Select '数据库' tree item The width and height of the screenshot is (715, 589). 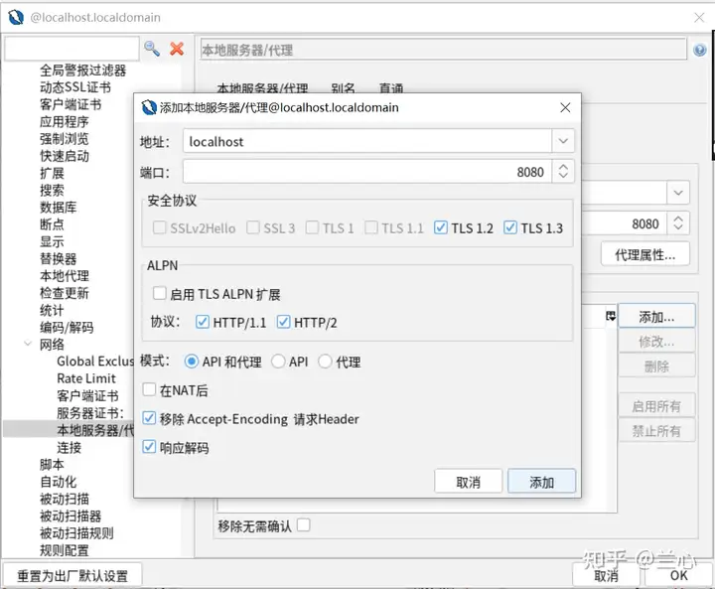coord(59,208)
